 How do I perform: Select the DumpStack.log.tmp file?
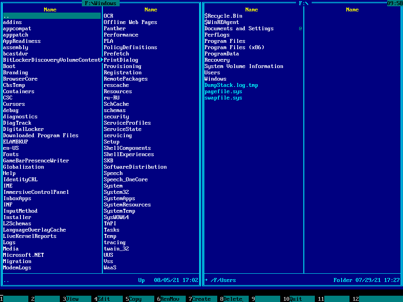pos(231,85)
